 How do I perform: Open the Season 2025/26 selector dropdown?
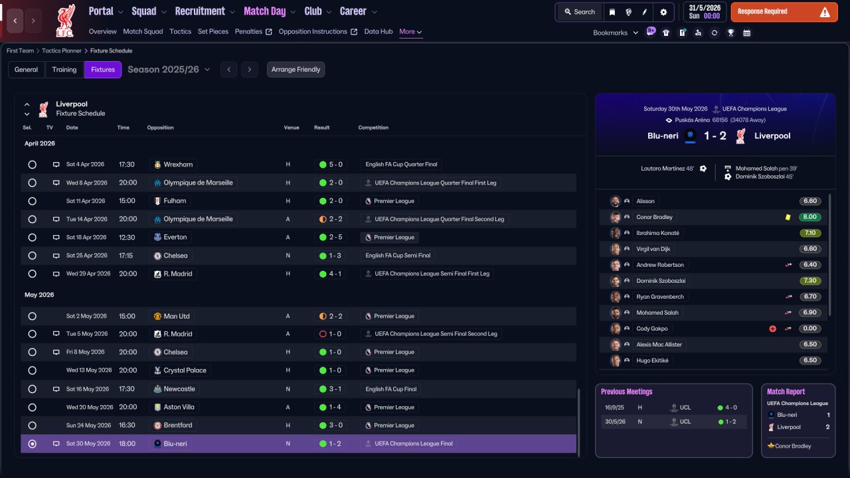(169, 70)
